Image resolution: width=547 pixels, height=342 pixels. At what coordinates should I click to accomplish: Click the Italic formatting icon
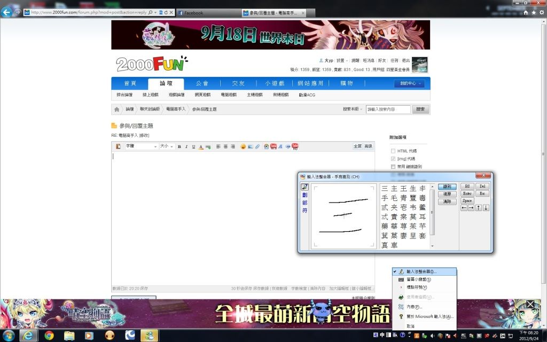(186, 146)
